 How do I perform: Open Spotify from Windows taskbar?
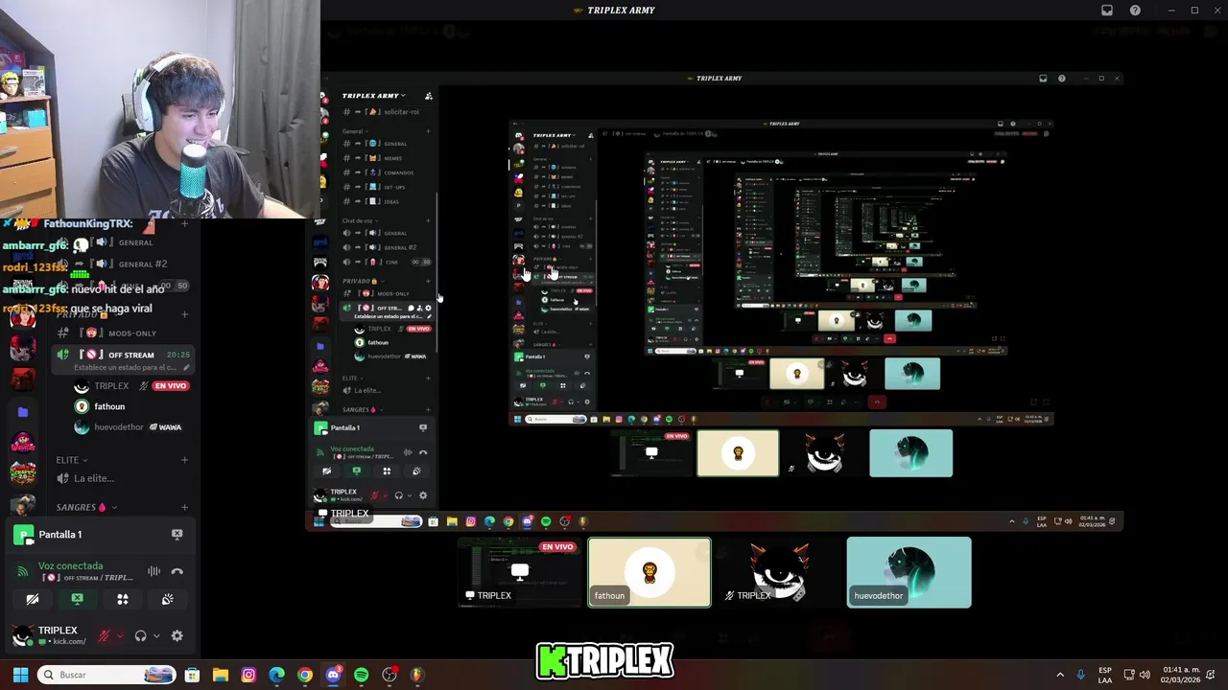point(361,675)
